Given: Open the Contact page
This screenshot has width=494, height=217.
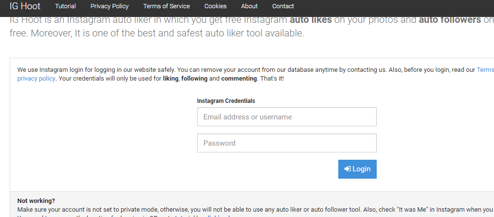Looking at the screenshot, I should point(283,6).
